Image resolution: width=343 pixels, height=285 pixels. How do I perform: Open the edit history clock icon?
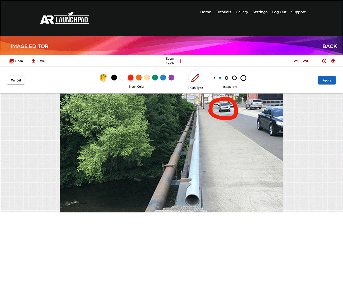[324, 61]
